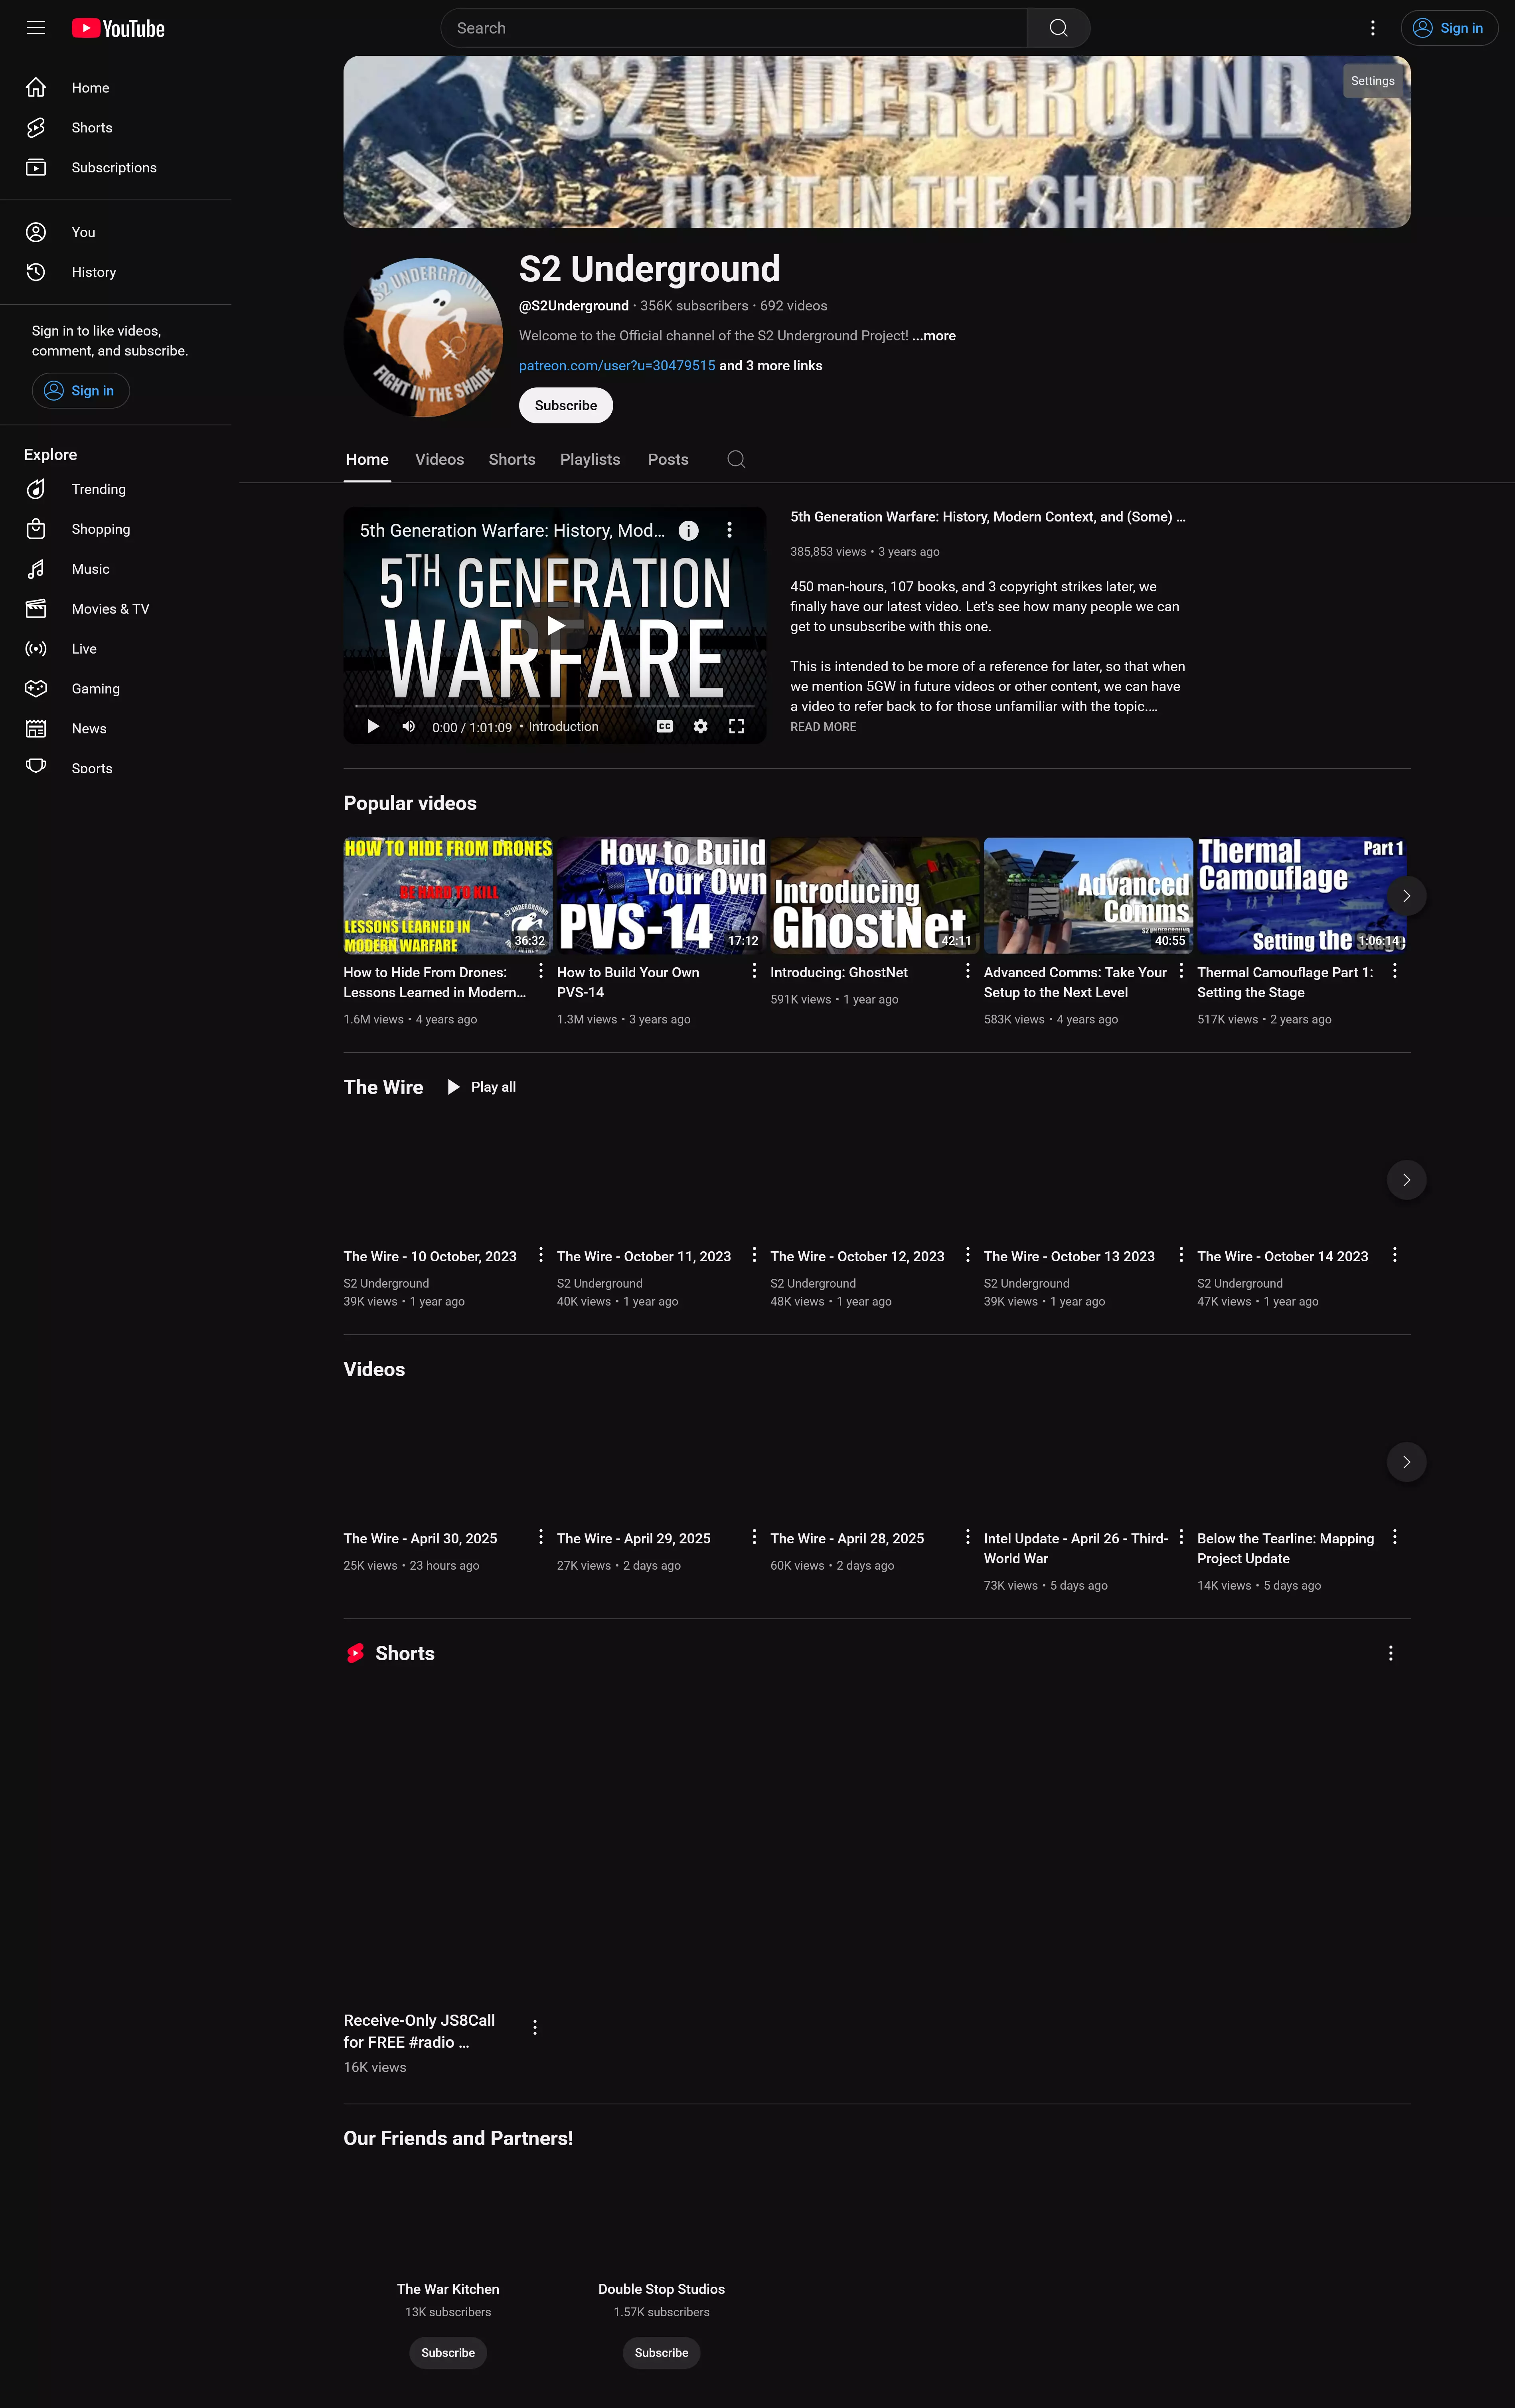Open options for How to Build Your Own PVS-14
This screenshot has width=1515, height=2408.
point(754,971)
